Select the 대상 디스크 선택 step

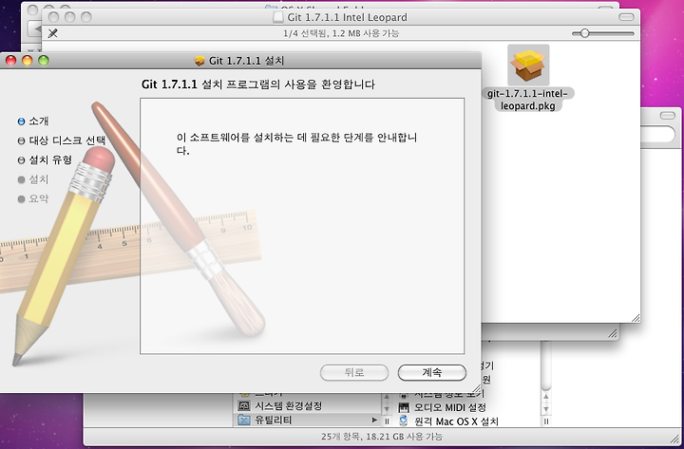click(x=67, y=140)
